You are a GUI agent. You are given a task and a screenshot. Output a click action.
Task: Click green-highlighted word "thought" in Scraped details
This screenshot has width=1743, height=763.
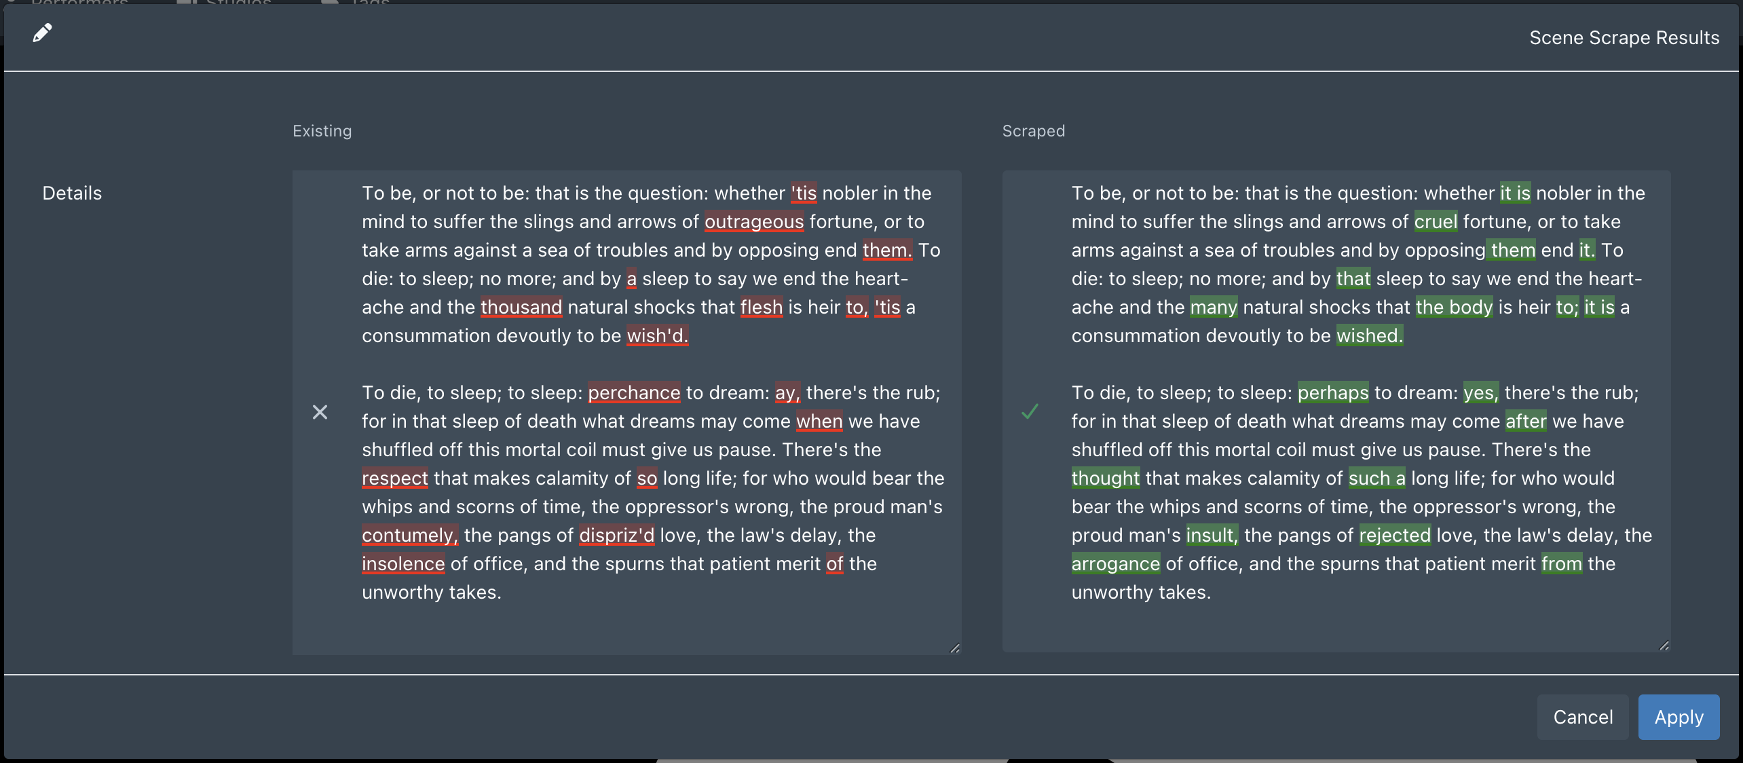(1105, 479)
